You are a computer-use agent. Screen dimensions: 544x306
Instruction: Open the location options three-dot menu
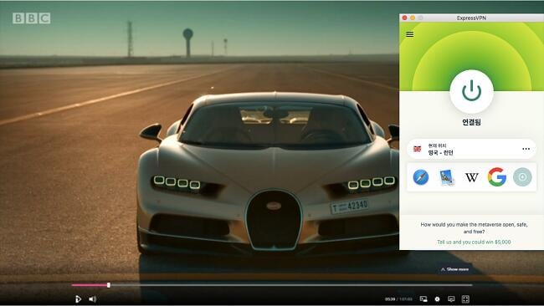[526, 149]
